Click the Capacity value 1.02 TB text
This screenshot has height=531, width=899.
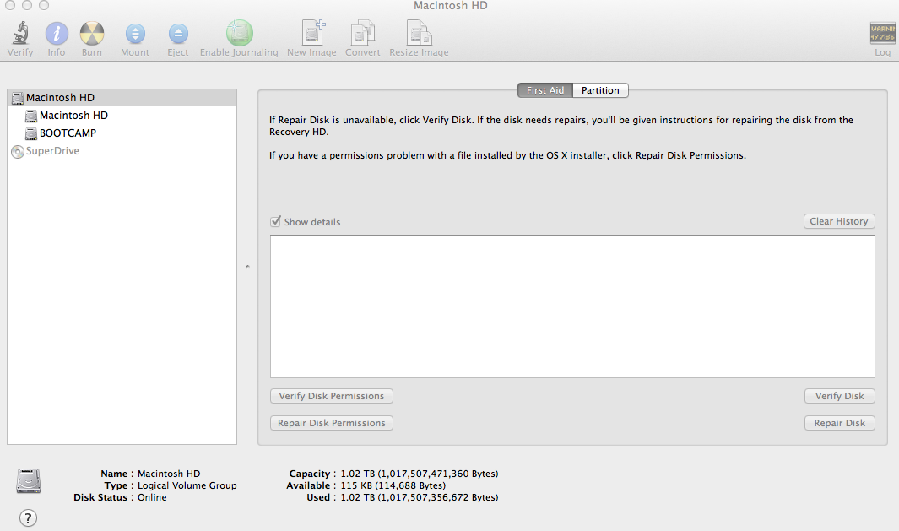point(420,474)
